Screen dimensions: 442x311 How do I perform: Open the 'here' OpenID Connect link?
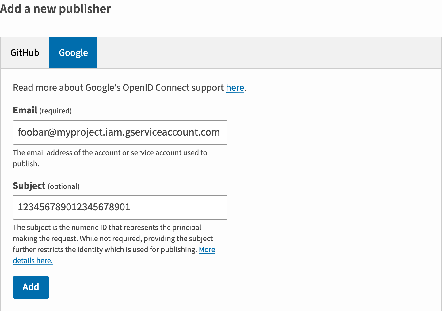click(235, 88)
